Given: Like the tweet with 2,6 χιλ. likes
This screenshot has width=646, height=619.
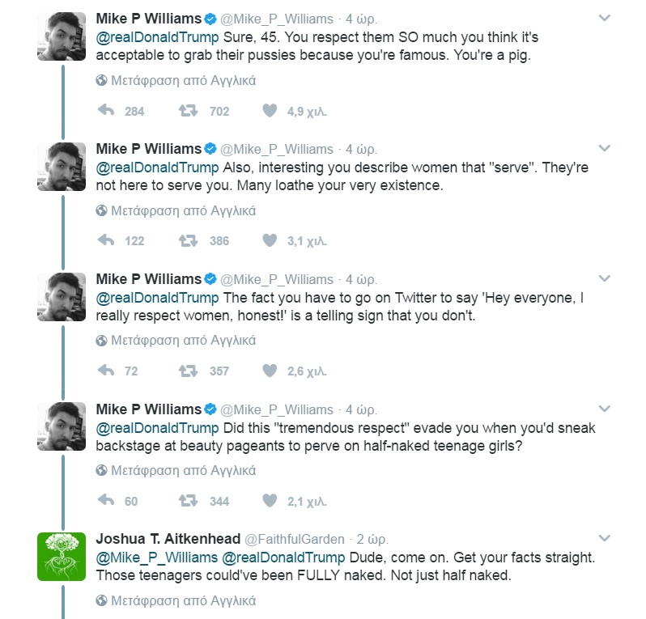Looking at the screenshot, I should coord(270,371).
